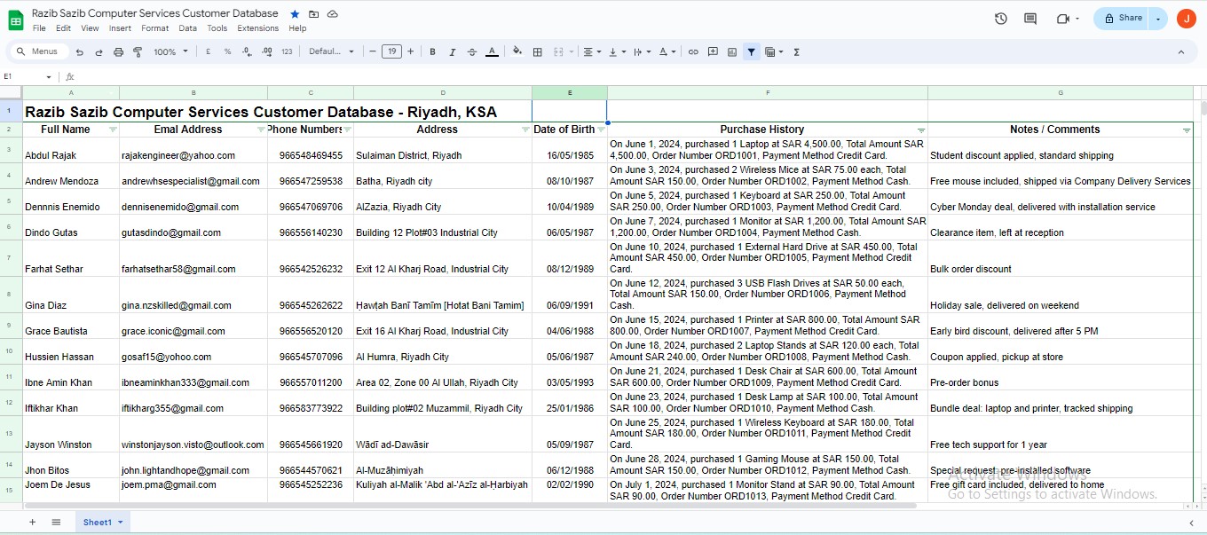Toggle italic formatting

coord(452,52)
